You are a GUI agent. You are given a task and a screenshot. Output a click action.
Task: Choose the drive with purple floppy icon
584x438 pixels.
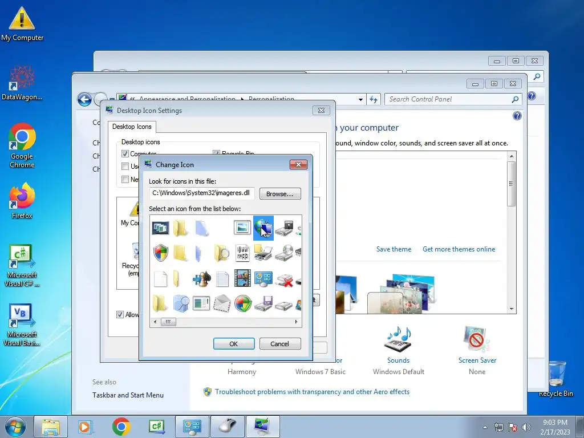click(263, 303)
